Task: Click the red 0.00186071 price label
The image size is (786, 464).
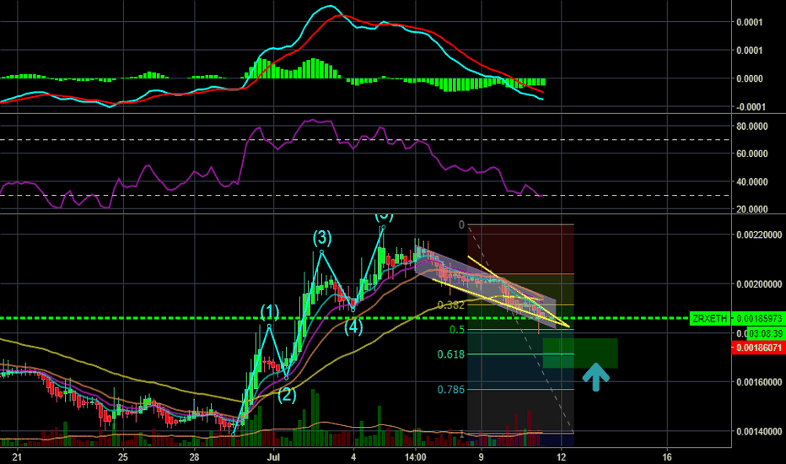Action: tap(759, 347)
